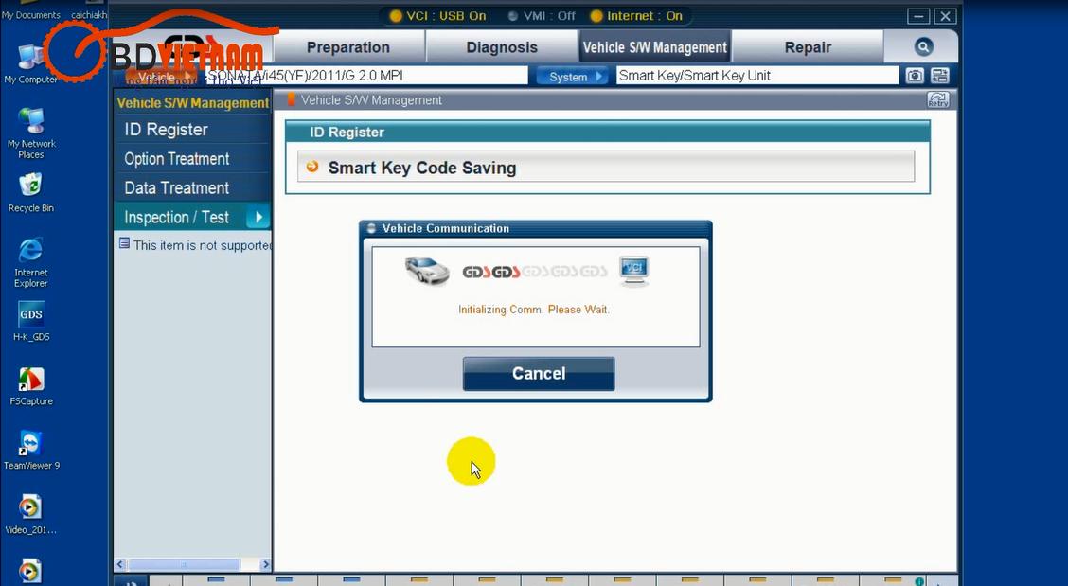Open the search magnifier icon
This screenshot has height=586, width=1068.
923,47
